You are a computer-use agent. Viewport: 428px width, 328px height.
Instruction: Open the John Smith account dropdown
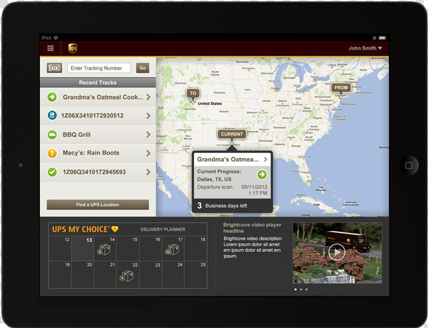365,48
